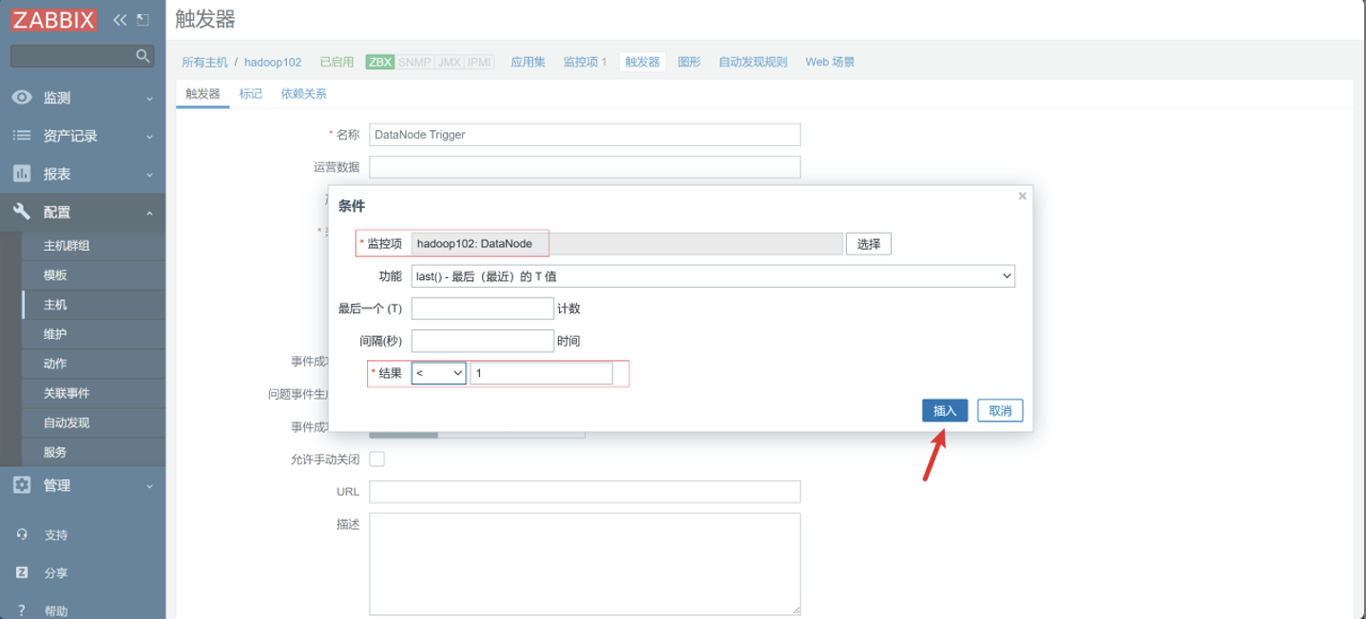Screen dimensions: 1366x619
Task: Toggle the 允许手动关闭 checkbox
Action: coord(376,459)
